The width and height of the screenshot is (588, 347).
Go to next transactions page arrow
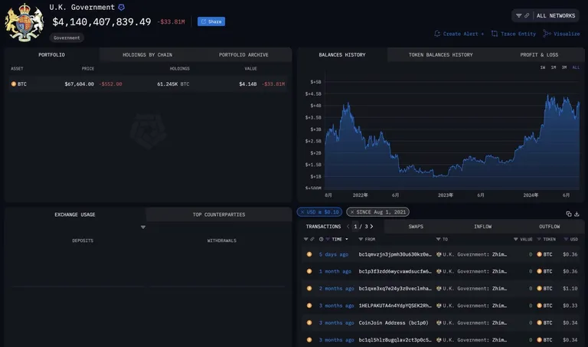click(x=371, y=226)
